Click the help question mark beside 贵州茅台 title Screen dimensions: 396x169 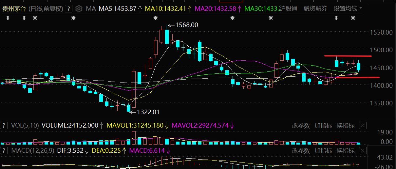coord(68,9)
